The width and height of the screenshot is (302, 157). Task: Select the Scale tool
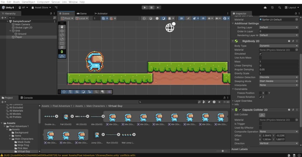[62, 39]
